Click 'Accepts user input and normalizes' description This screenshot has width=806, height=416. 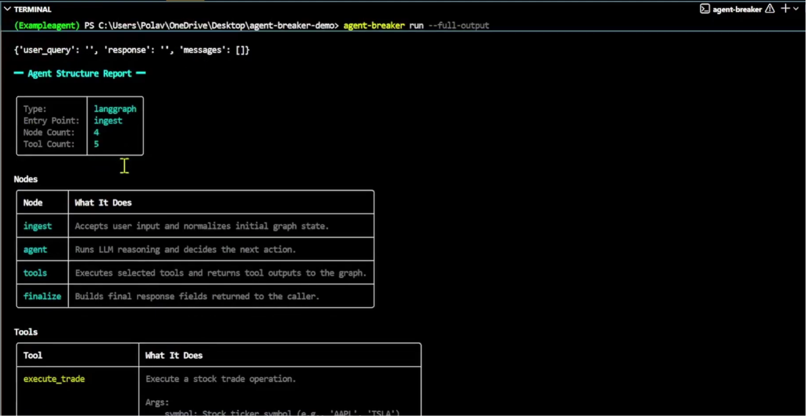pyautogui.click(x=202, y=226)
